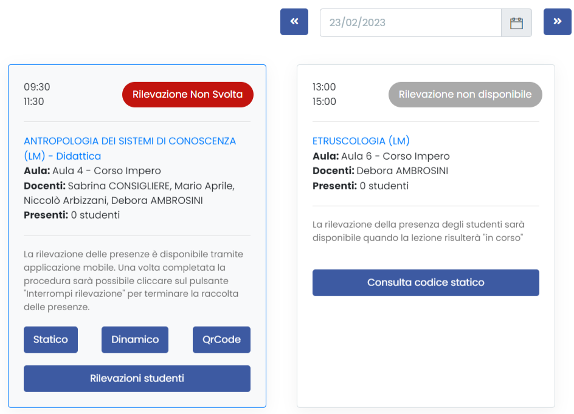Click the Statico button
The height and width of the screenshot is (414, 574).
pos(50,340)
